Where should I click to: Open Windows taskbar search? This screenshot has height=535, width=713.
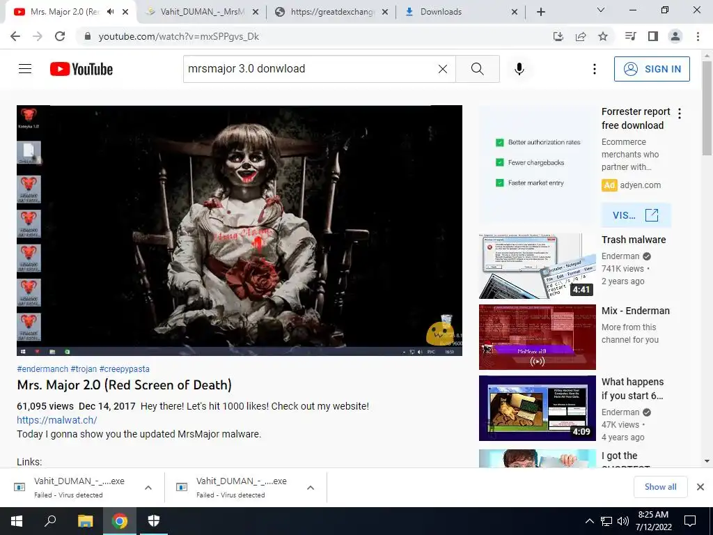(50, 521)
